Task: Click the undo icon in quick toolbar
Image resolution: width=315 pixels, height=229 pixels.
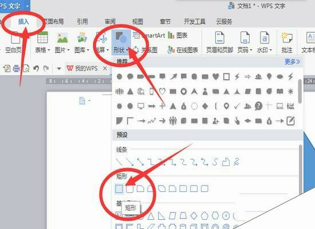Action: 36,69
